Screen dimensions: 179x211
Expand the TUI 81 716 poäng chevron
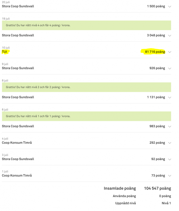[x=170, y=52]
